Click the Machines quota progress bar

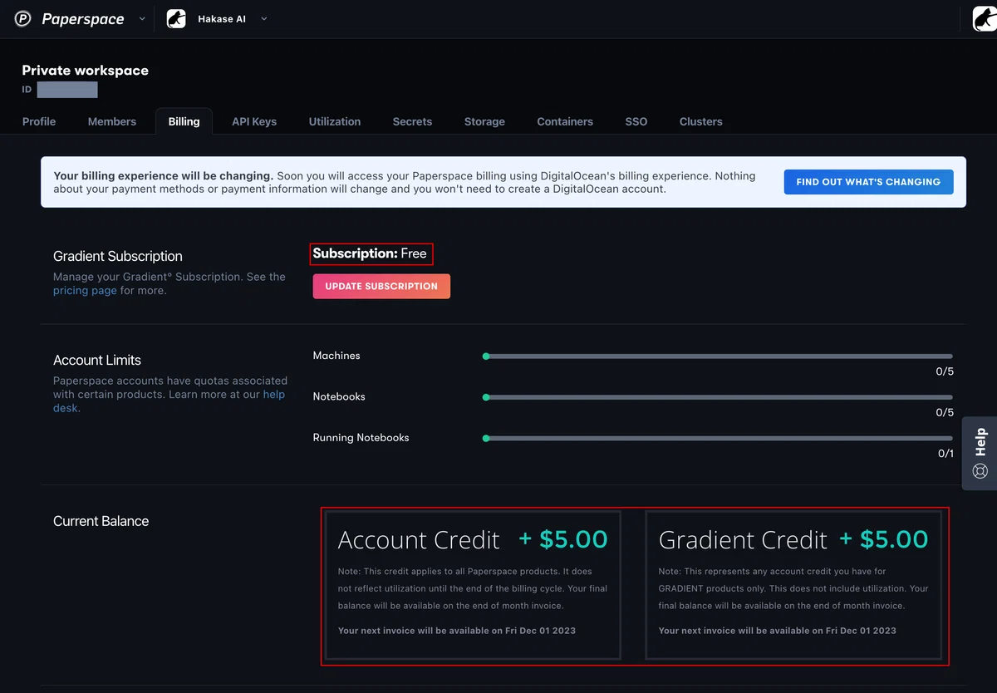click(719, 356)
